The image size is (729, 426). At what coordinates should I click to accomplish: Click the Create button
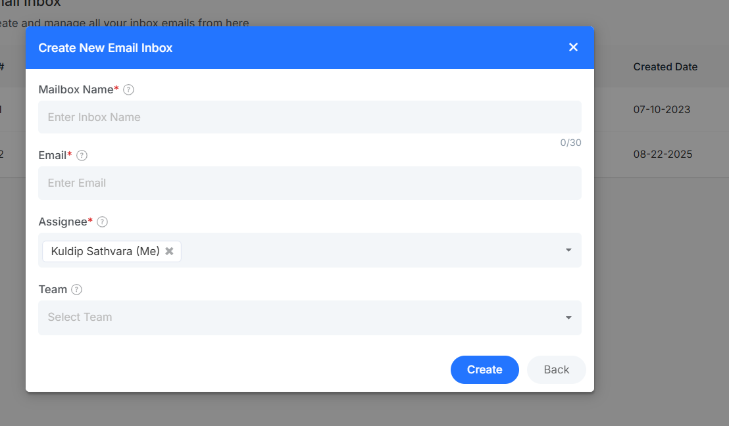484,369
